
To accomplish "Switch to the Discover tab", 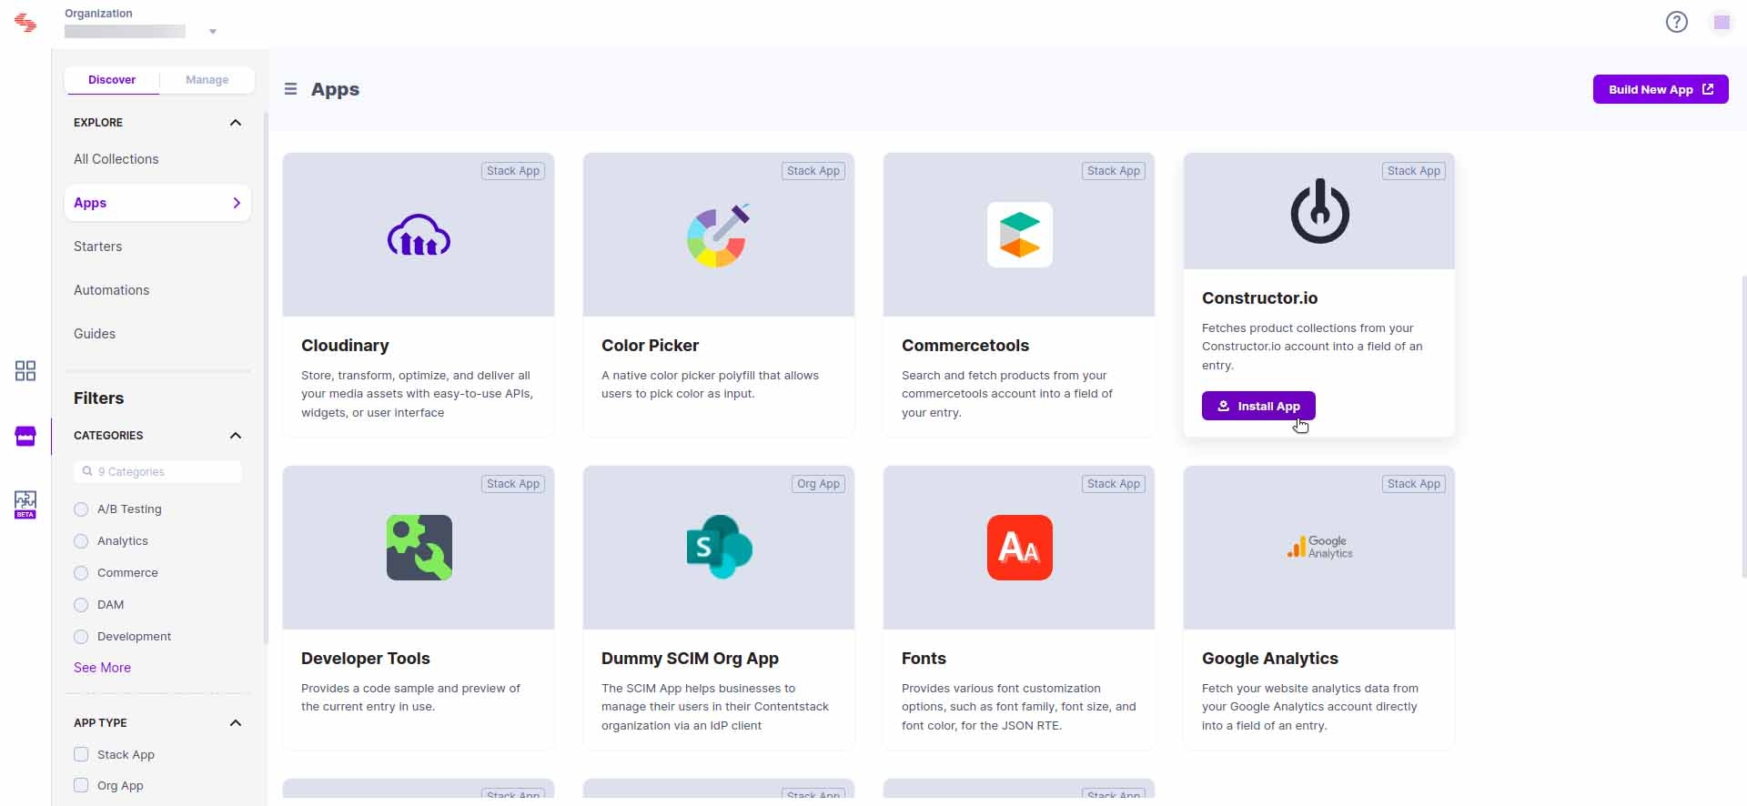I will [x=112, y=80].
